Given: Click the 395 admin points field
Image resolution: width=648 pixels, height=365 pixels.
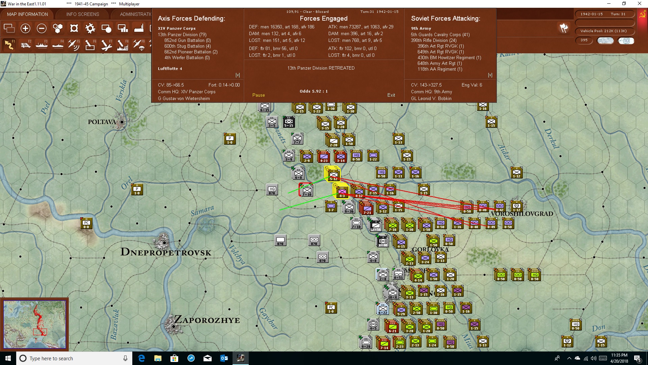Looking at the screenshot, I should (584, 40).
